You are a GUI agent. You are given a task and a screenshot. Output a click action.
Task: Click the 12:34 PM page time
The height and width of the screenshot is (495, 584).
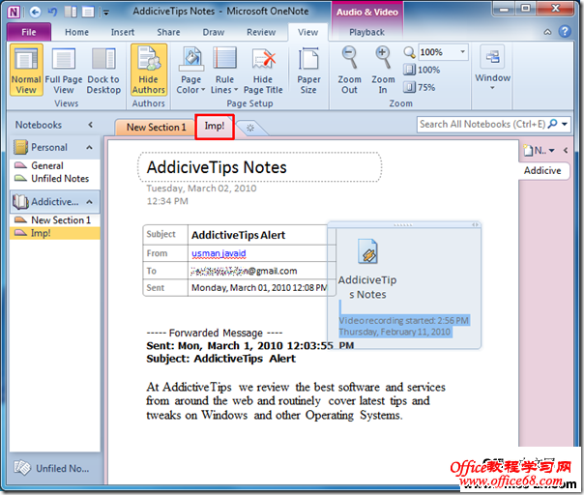coord(167,201)
